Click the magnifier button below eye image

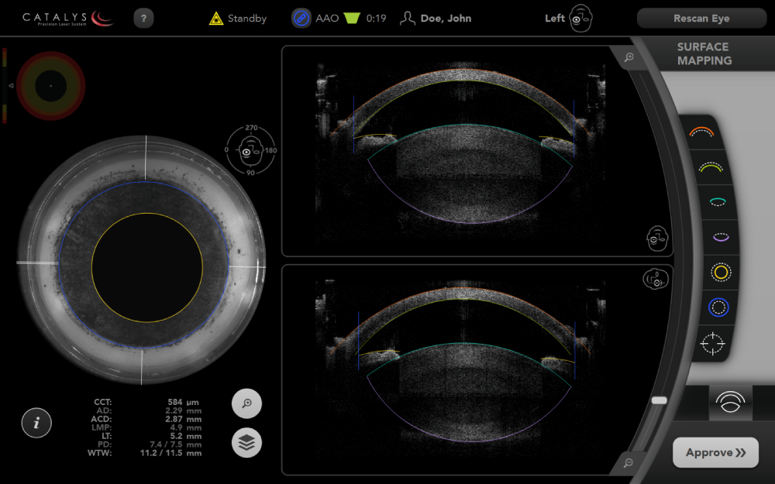coord(246,403)
